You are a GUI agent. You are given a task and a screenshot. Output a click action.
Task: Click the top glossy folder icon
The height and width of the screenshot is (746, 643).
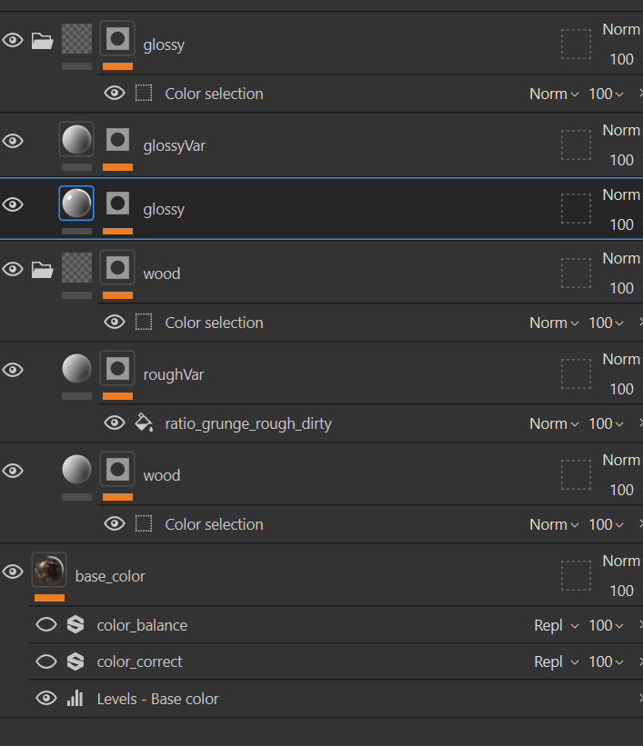pos(42,41)
